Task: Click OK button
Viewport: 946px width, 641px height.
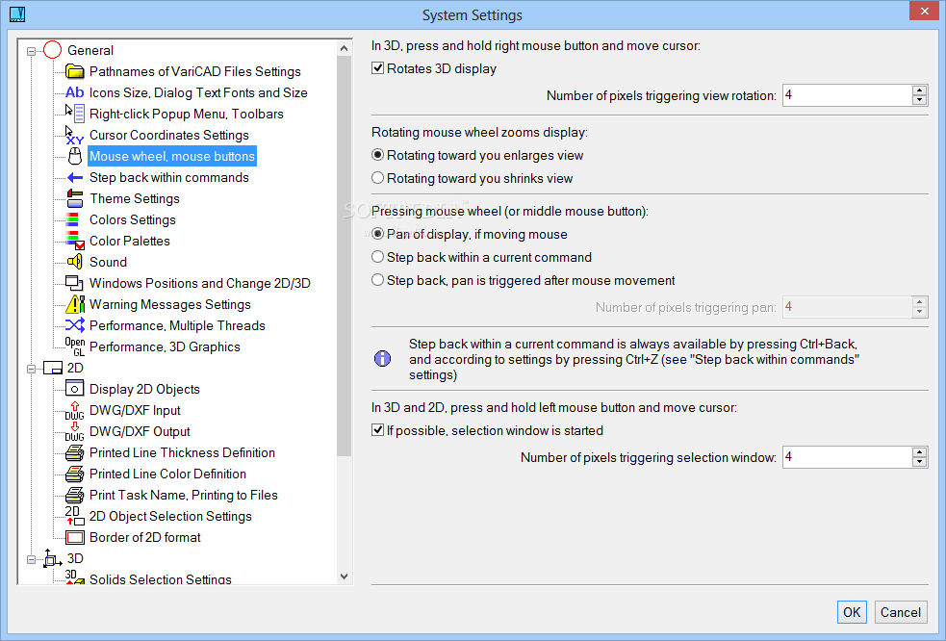Action: [852, 613]
